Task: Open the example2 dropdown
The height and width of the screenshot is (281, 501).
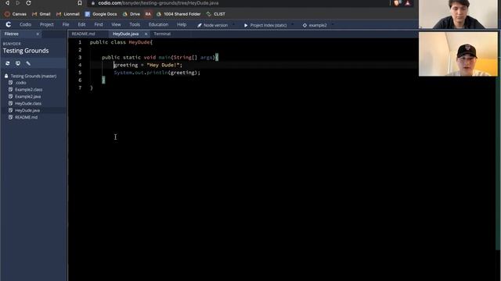Action: tap(317, 25)
